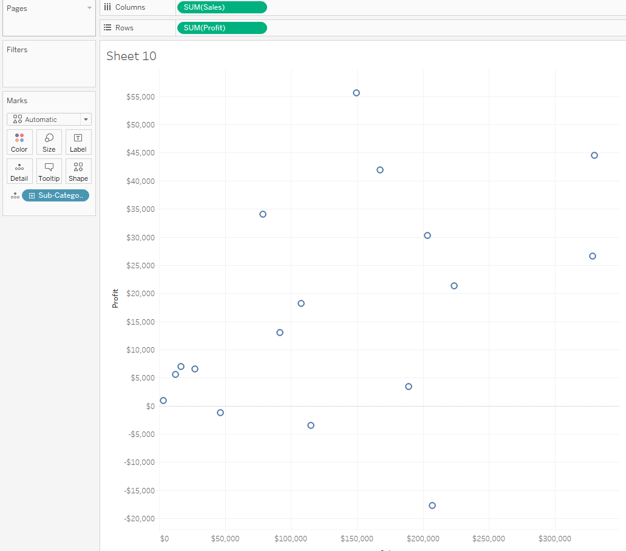Click the Rows shelf icon

point(107,27)
